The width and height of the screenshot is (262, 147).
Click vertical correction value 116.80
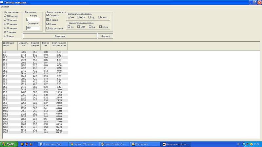click(59, 132)
